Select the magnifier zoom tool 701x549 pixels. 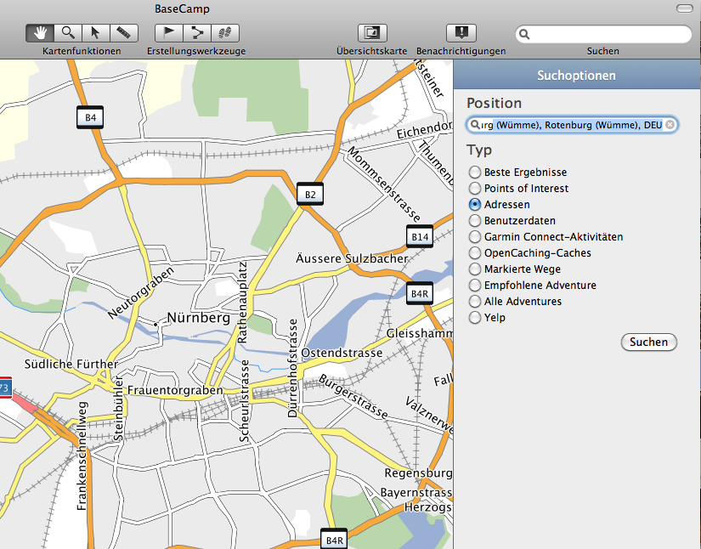(x=68, y=33)
